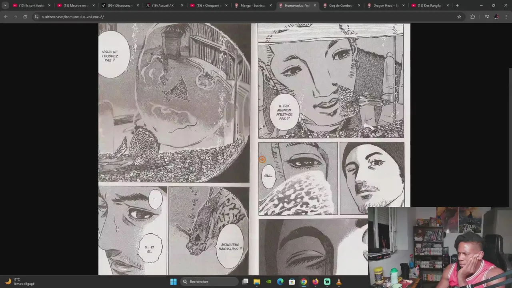Switch to the 'Des Rangila' YouTube tab

(430, 6)
